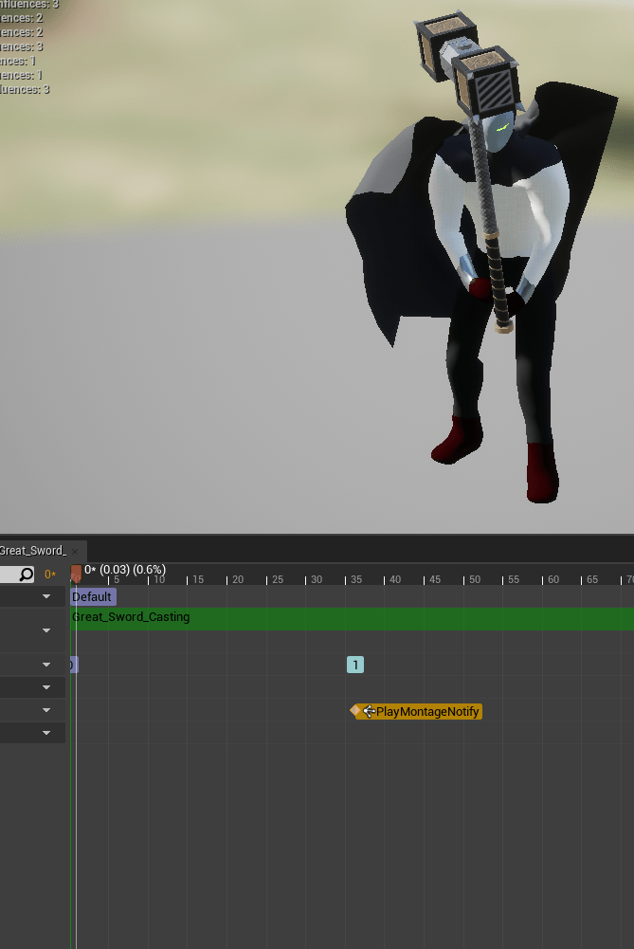
Task: Open dropdown arrow just above the PlayMontageNotify row
Action: point(46,687)
